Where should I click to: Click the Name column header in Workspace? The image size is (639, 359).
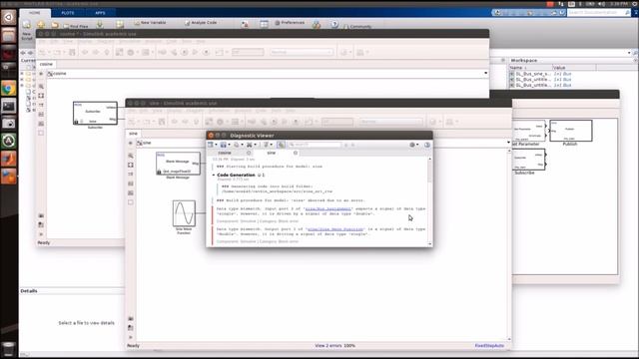pyautogui.click(x=530, y=68)
